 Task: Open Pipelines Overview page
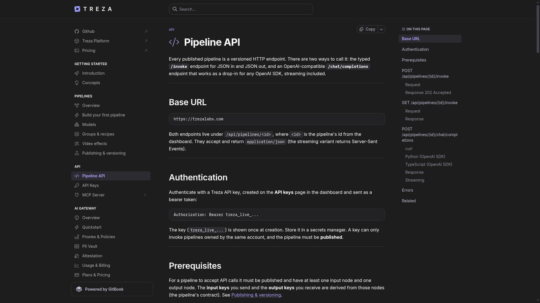(x=111, y=106)
